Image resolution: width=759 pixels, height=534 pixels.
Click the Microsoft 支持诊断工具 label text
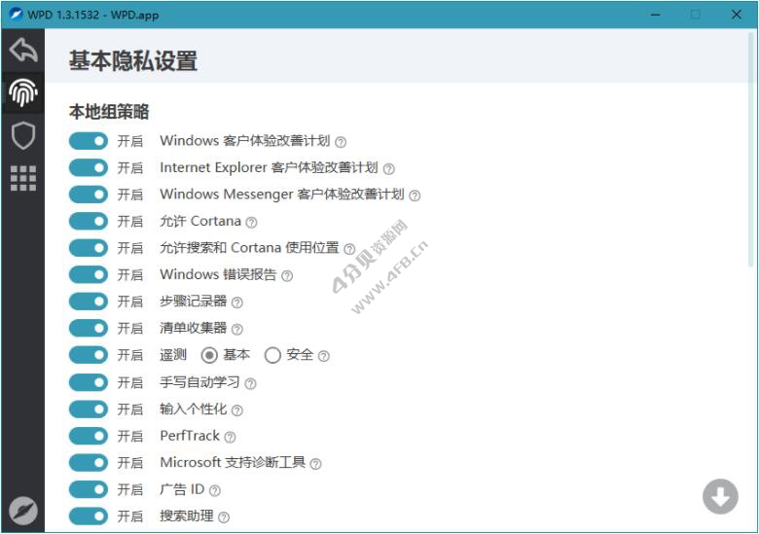233,463
